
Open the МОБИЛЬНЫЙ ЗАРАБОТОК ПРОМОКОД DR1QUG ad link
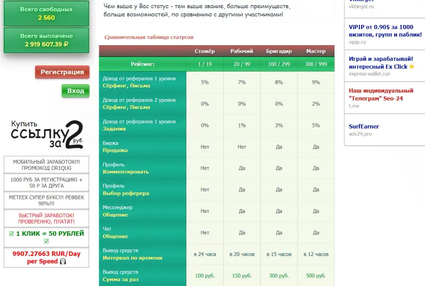(x=46, y=165)
